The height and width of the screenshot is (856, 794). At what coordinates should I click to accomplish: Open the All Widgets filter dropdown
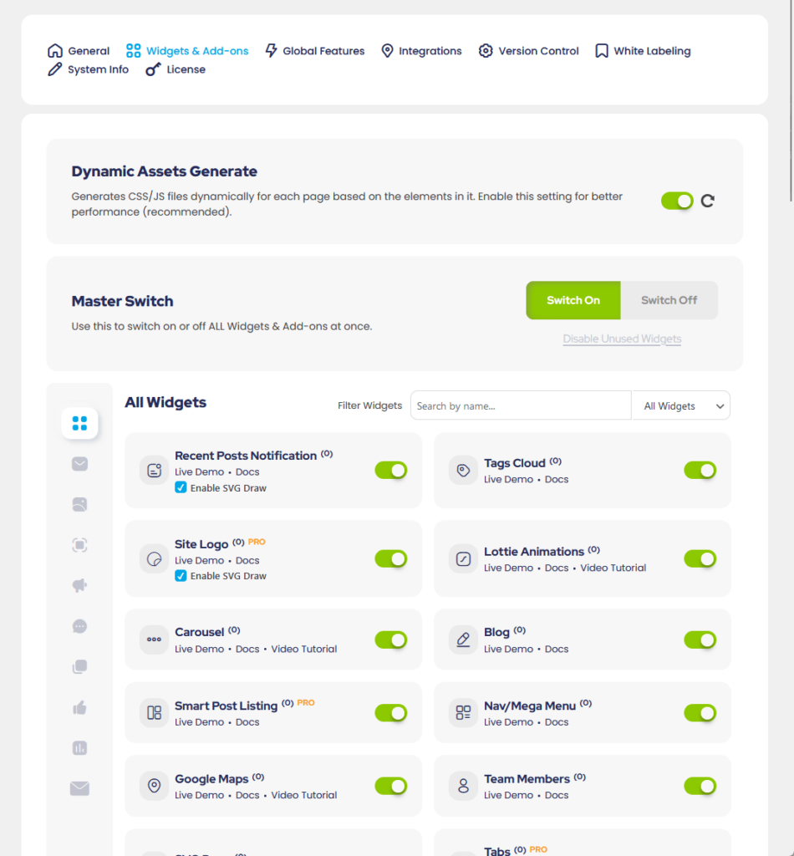tap(681, 405)
